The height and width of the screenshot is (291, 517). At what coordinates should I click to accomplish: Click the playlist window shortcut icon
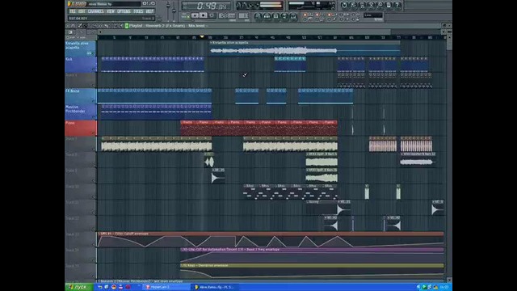(258, 16)
